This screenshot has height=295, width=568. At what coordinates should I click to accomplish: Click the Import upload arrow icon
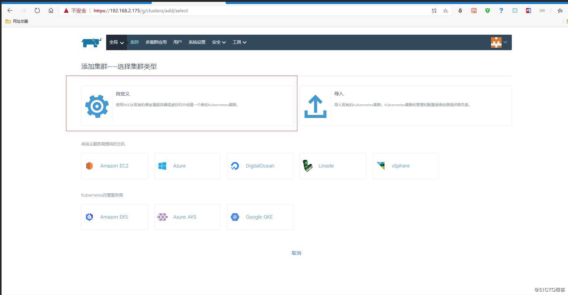click(315, 106)
